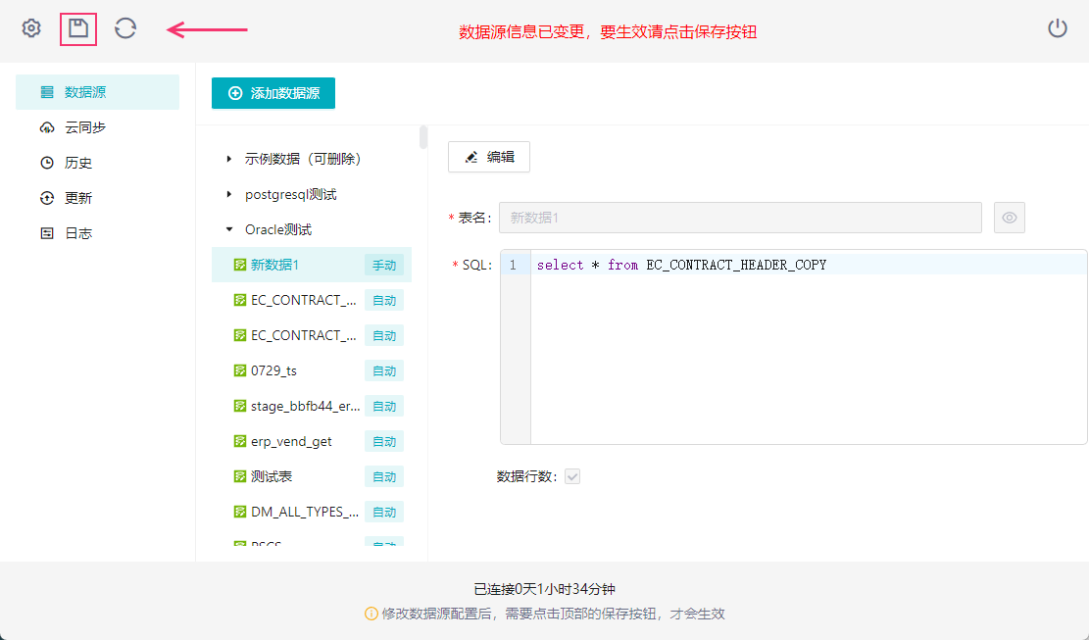Click the 自动 tag on 测试表
This screenshot has height=640, width=1089.
384,477
